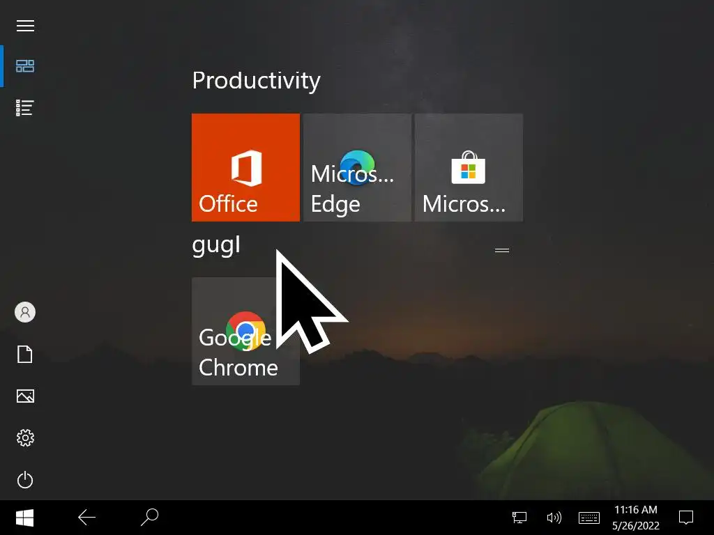Click the clock showing 11:16 AM

coord(636,510)
